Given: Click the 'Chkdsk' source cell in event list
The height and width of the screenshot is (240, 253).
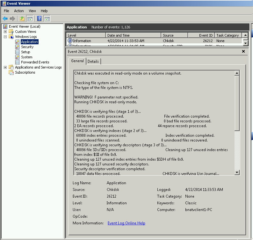Looking at the screenshot, I should (x=168, y=41).
